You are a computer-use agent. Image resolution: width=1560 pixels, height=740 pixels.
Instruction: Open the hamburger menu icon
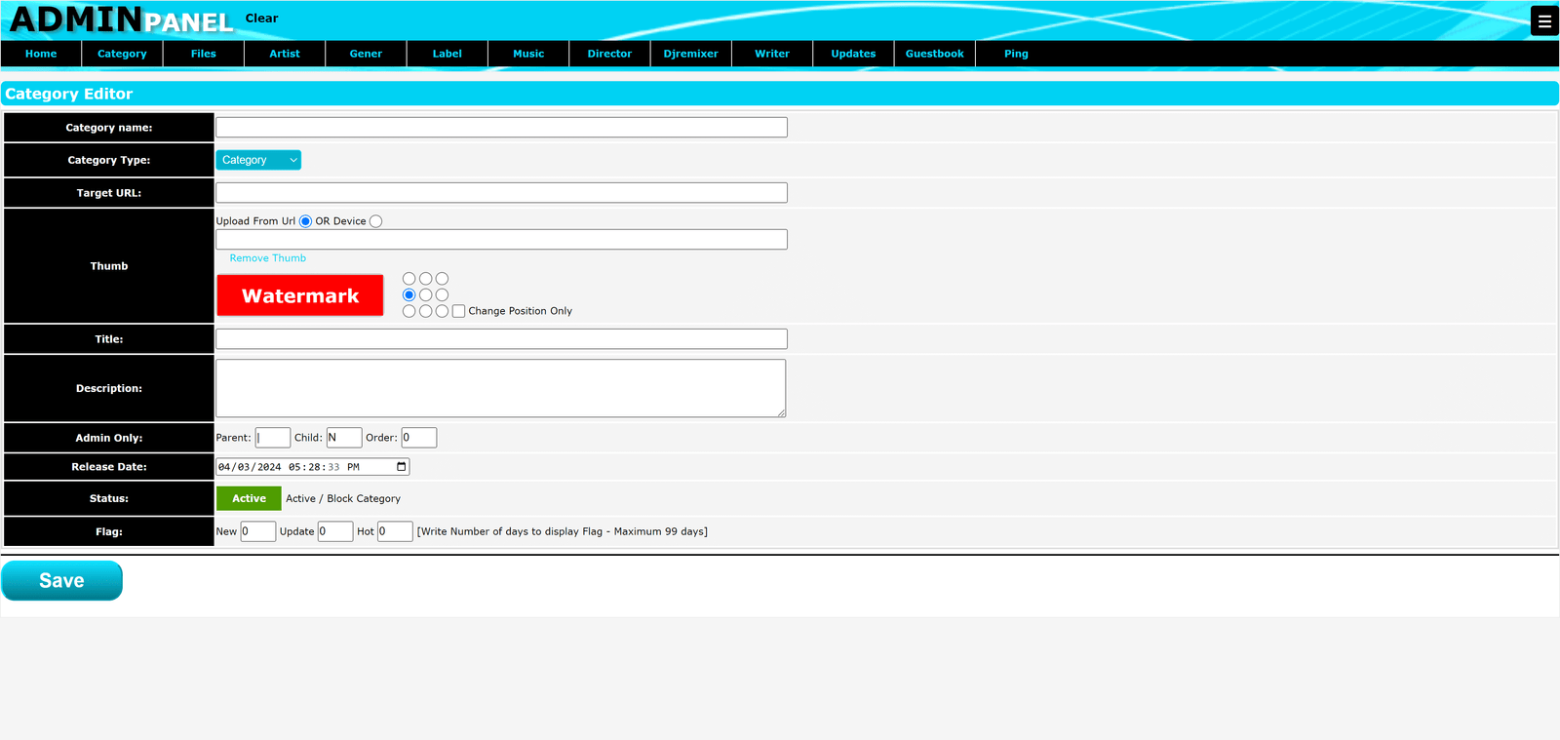[1544, 20]
